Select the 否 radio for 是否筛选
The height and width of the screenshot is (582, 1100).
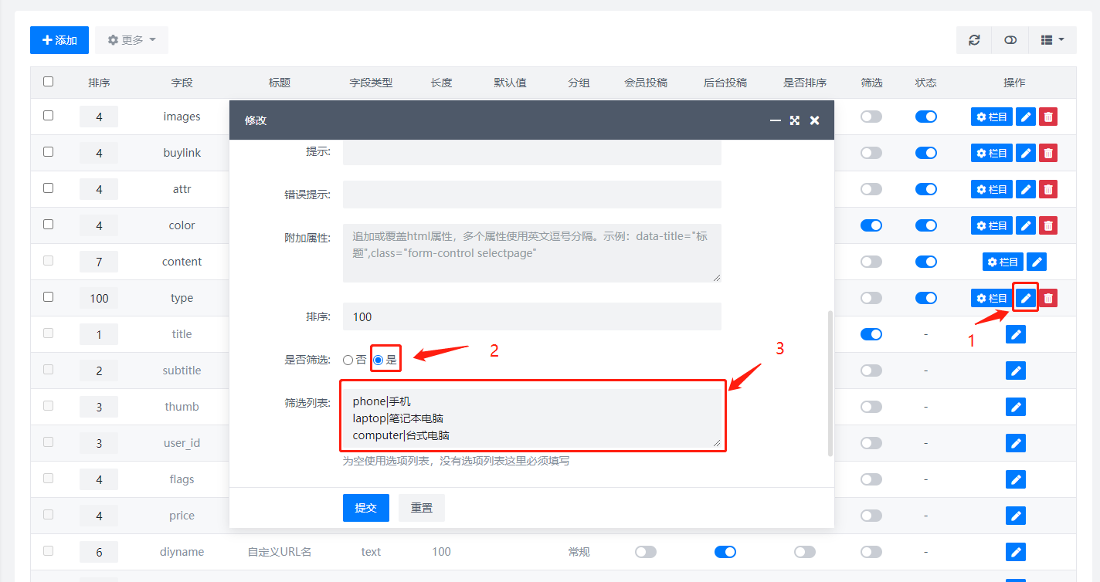(x=348, y=360)
